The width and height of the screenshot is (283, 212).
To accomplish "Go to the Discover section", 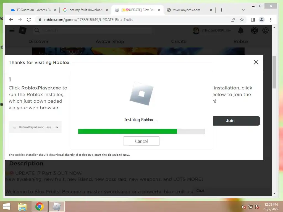I will point(38,41).
